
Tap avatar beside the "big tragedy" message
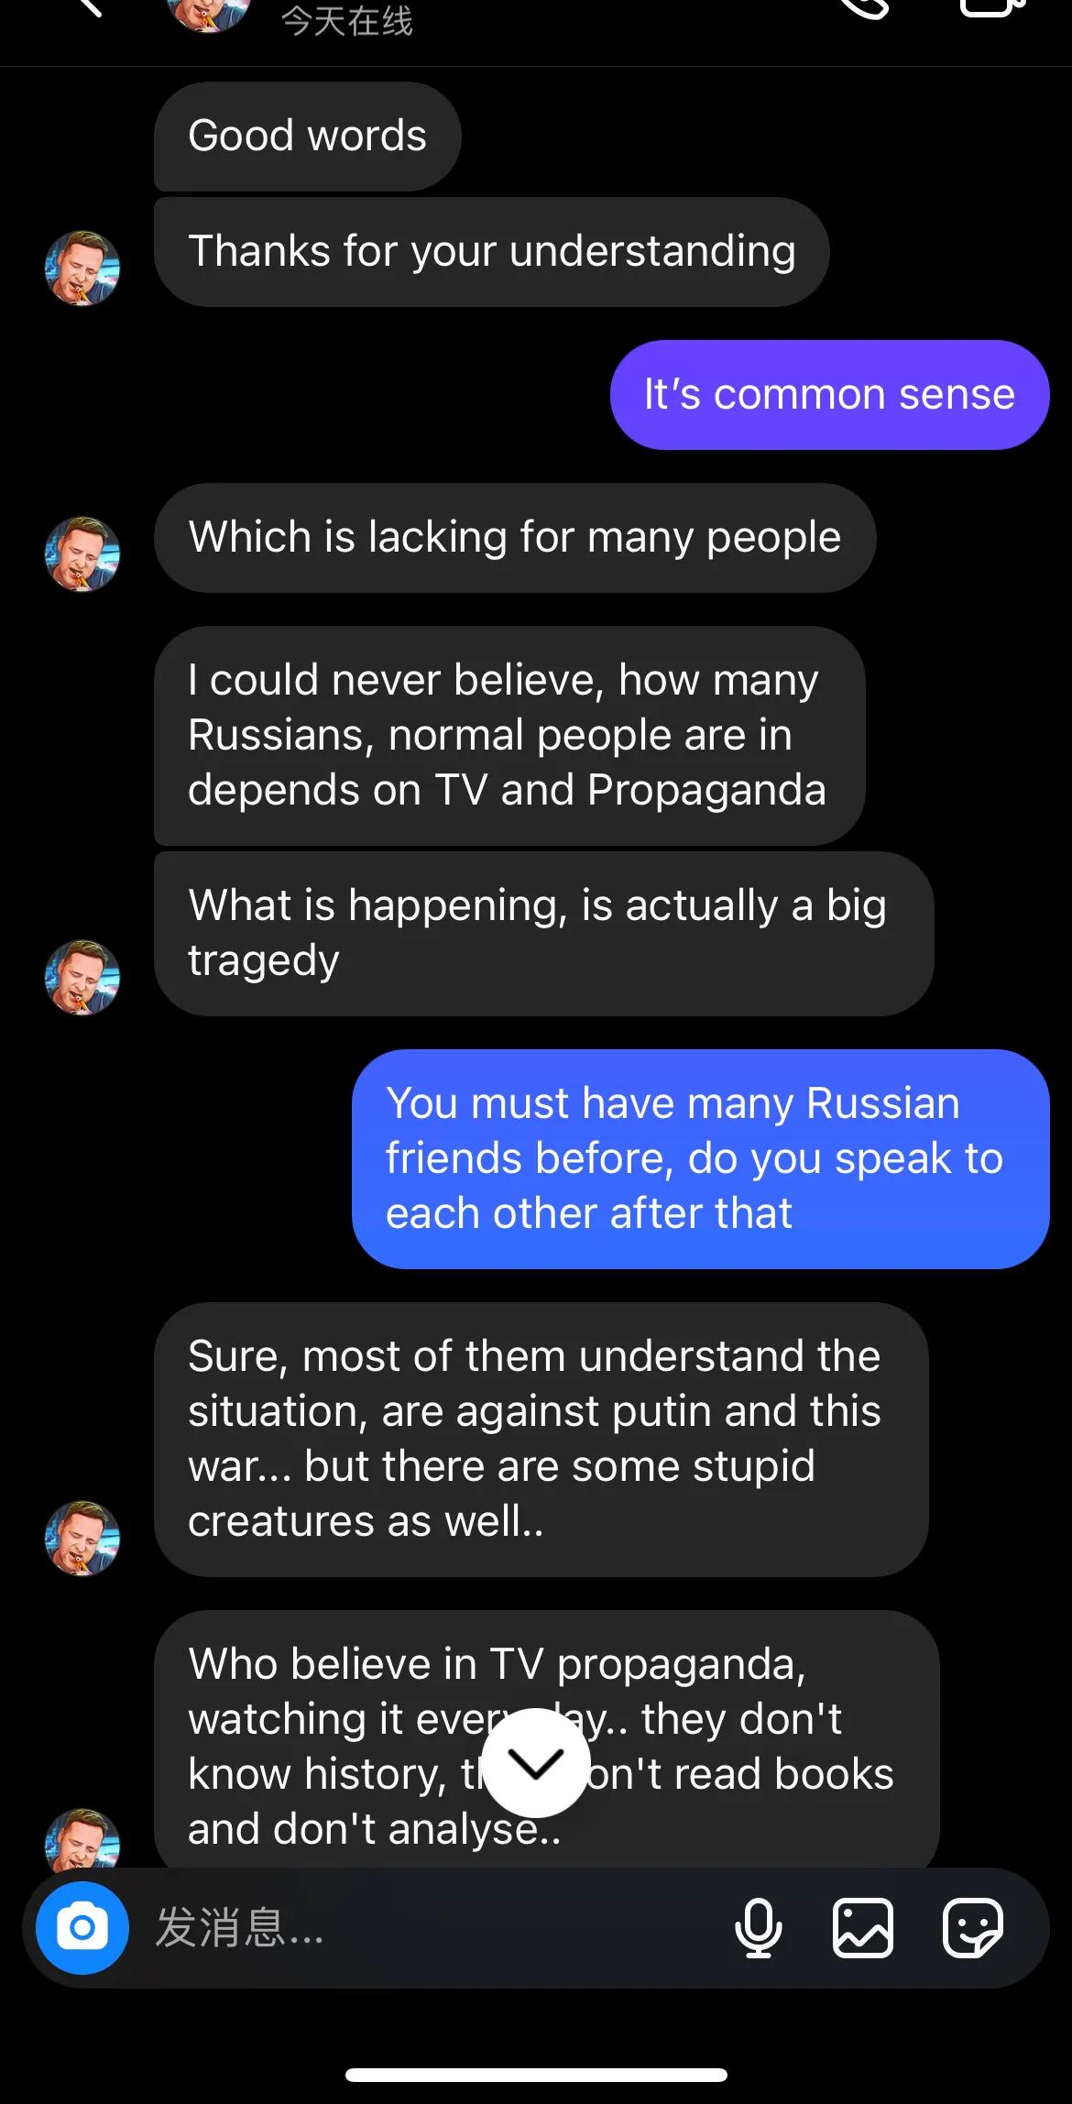(x=82, y=977)
